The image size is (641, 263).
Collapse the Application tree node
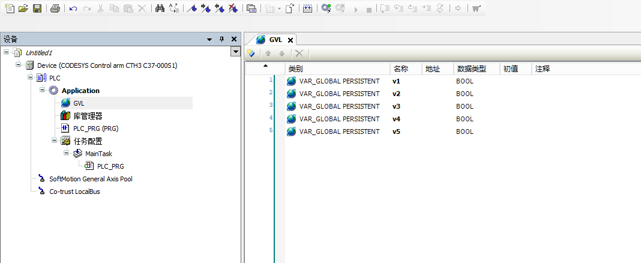(x=42, y=90)
